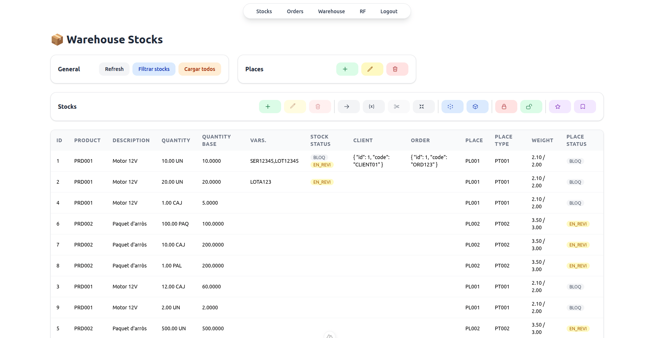649x338 pixels.
Task: Click the variables (x) icon button
Action: tap(373, 107)
